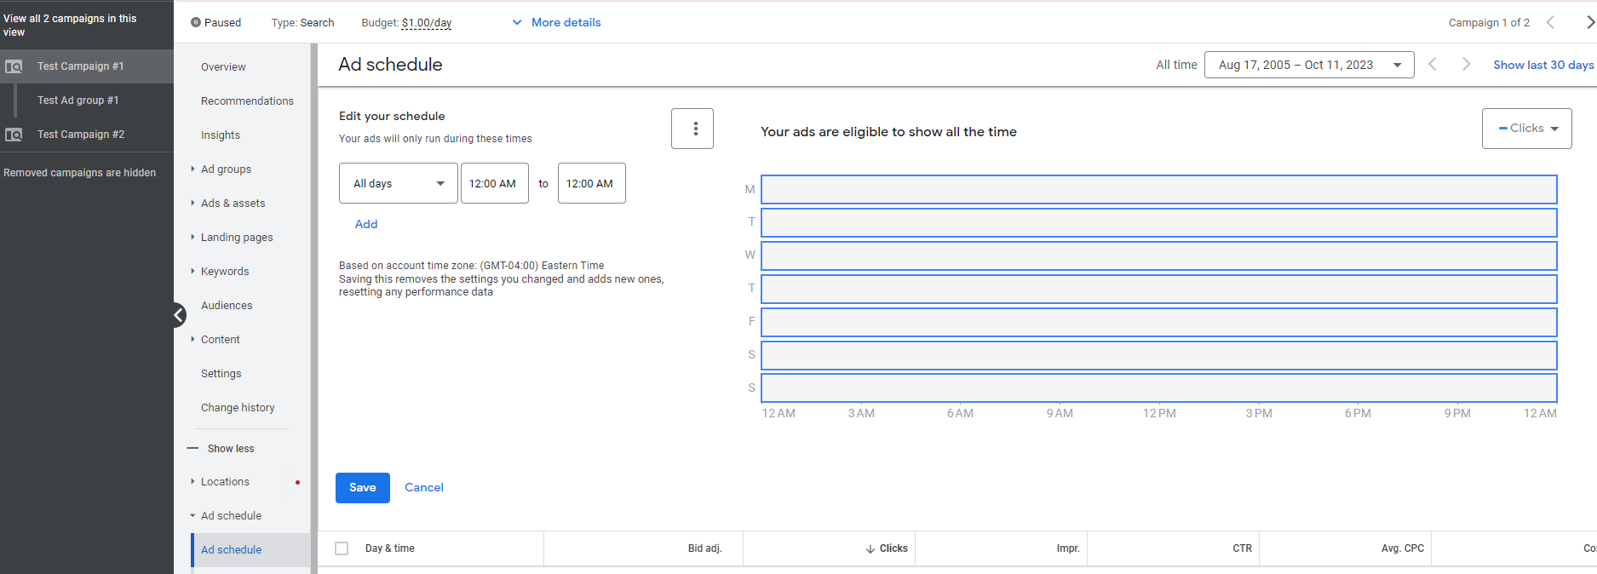Click next date range arrow
1597x574 pixels.
click(x=1466, y=65)
